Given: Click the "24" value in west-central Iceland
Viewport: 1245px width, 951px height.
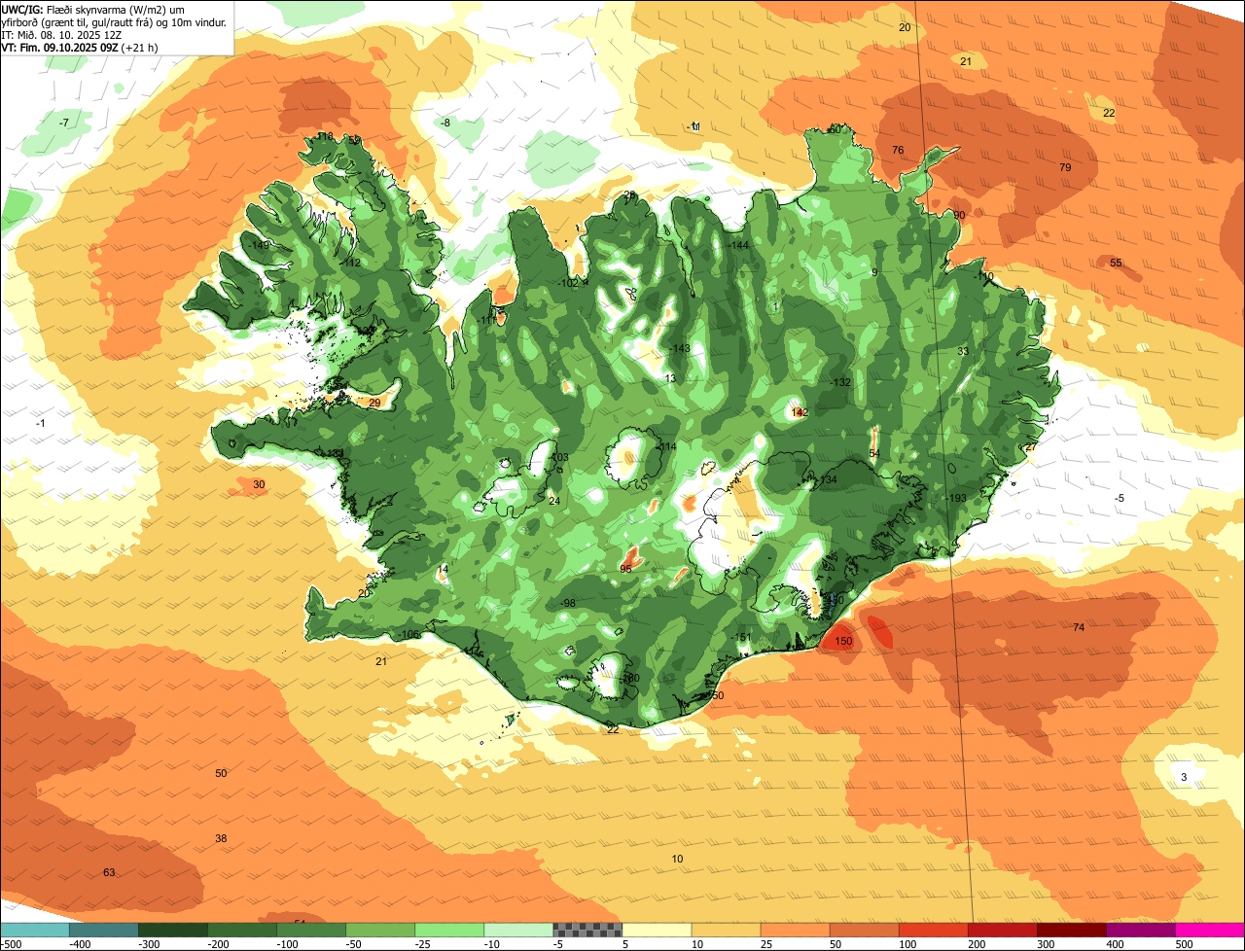Looking at the screenshot, I should tap(554, 501).
